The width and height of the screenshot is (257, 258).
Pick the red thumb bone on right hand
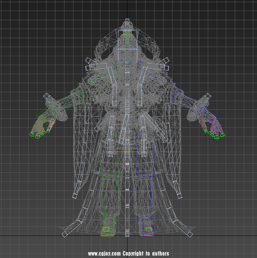(x=202, y=124)
